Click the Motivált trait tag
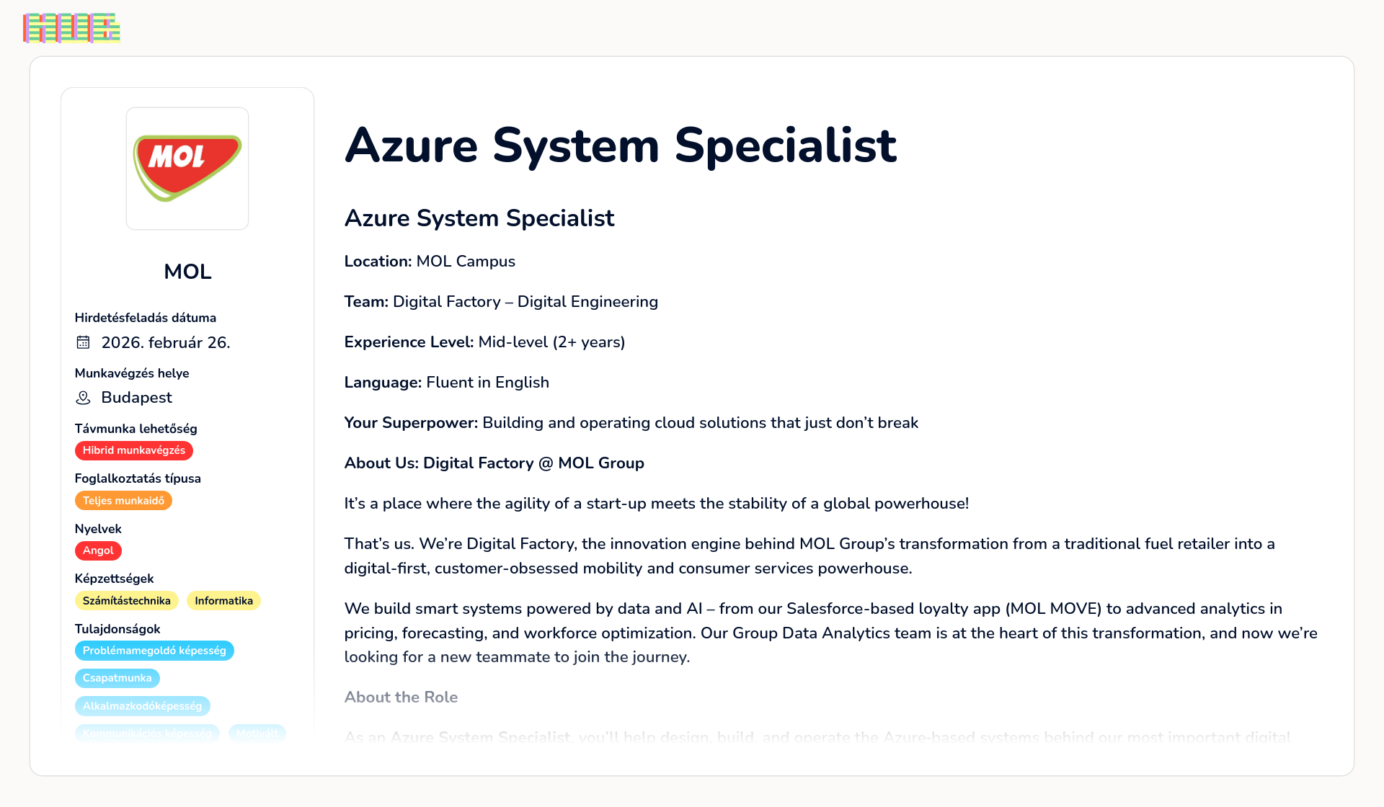1384x807 pixels. 257,734
